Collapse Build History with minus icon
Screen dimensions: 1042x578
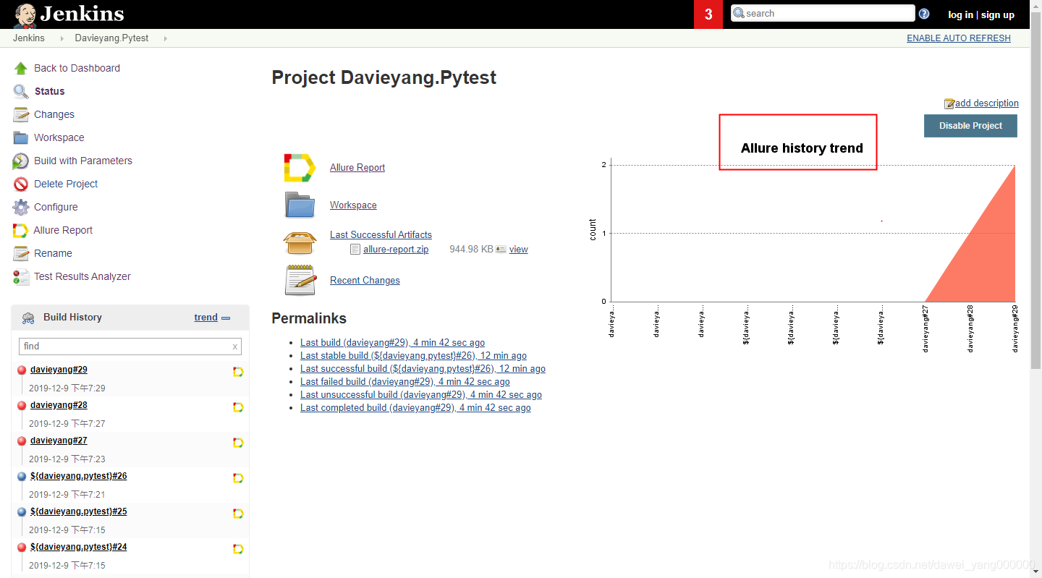[226, 318]
